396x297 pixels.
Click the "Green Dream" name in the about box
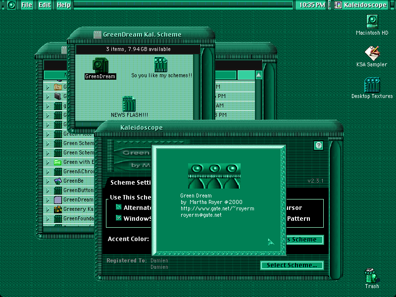click(196, 196)
